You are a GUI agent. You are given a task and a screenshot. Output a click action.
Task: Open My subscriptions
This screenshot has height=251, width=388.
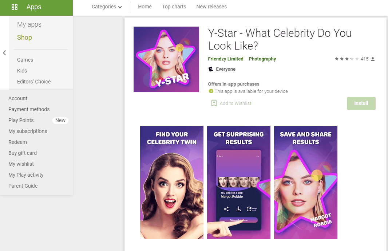click(28, 131)
